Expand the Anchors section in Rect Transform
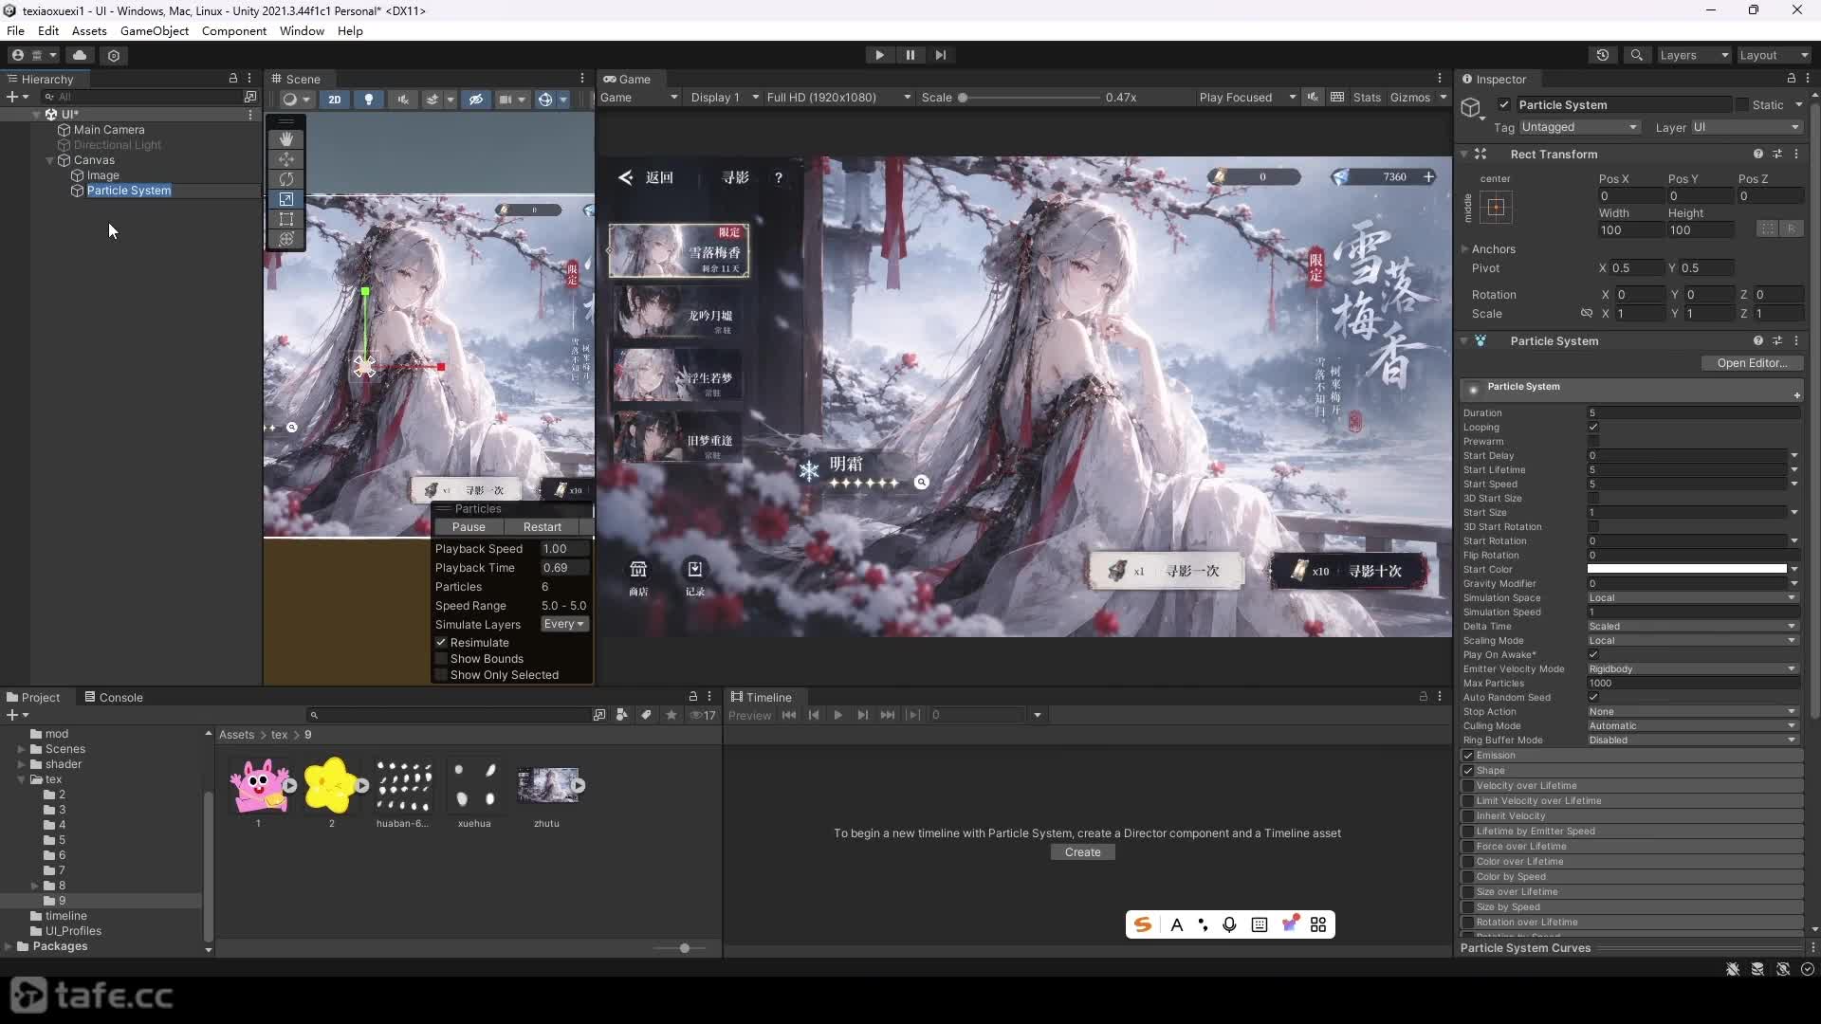1821x1024 pixels. click(x=1465, y=249)
